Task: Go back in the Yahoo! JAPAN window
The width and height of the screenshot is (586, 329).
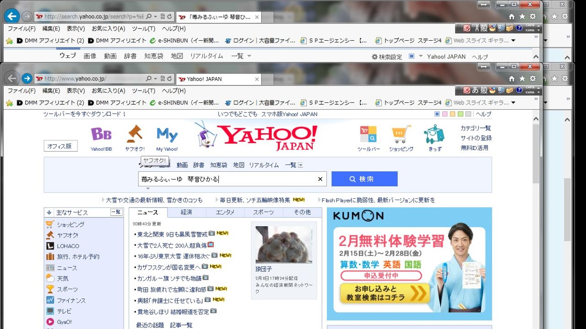Action: click(12, 79)
